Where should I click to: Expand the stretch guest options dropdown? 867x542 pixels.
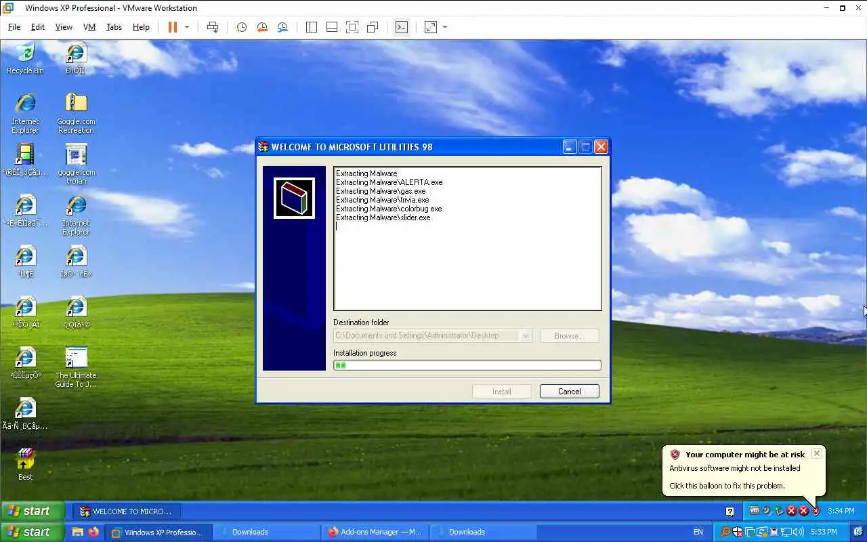(445, 27)
